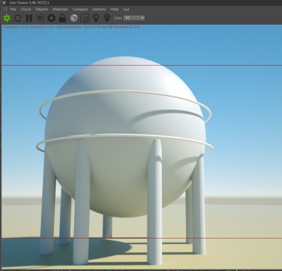This screenshot has width=282, height=271.
Task: Select the focus picker pin icon
Action: pos(96,18)
